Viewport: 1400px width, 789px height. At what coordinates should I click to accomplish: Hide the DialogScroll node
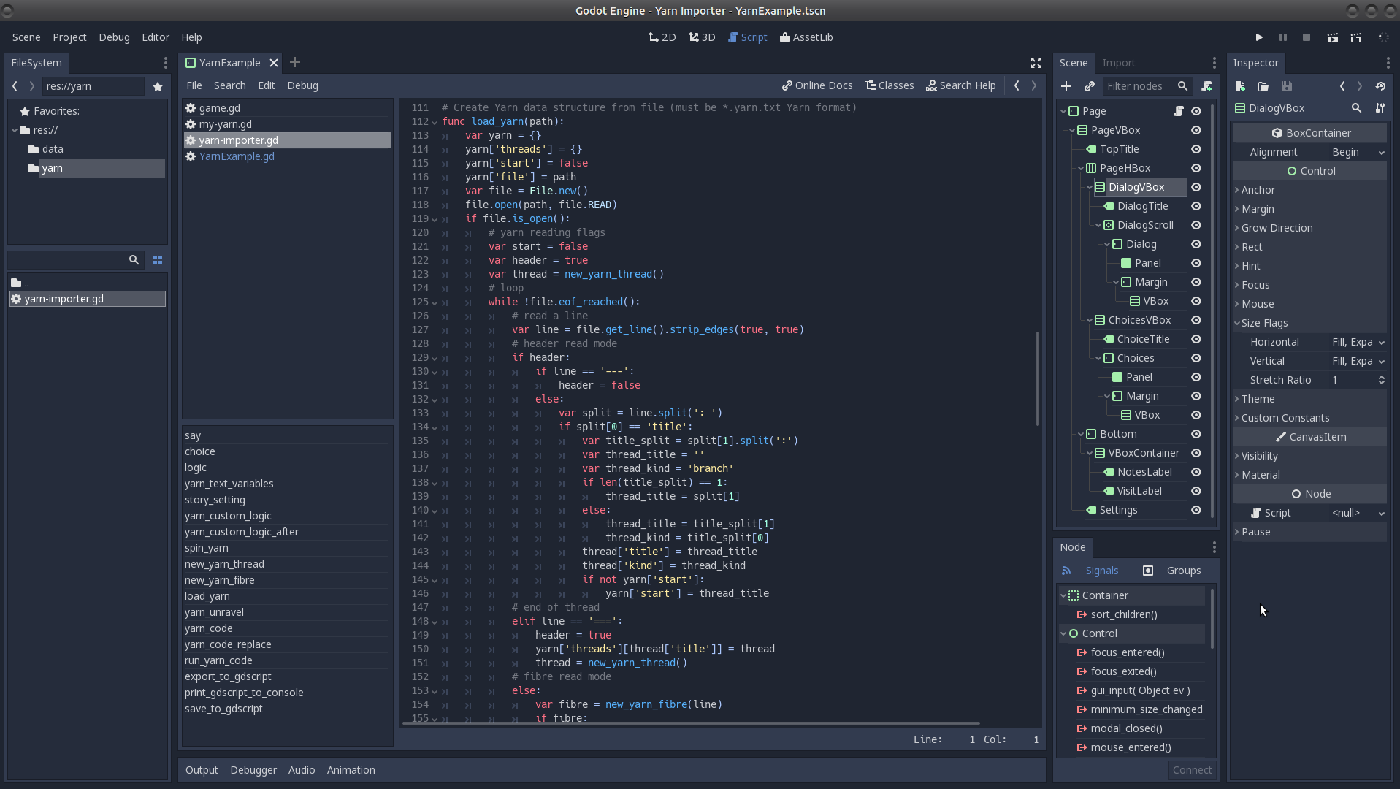1196,225
